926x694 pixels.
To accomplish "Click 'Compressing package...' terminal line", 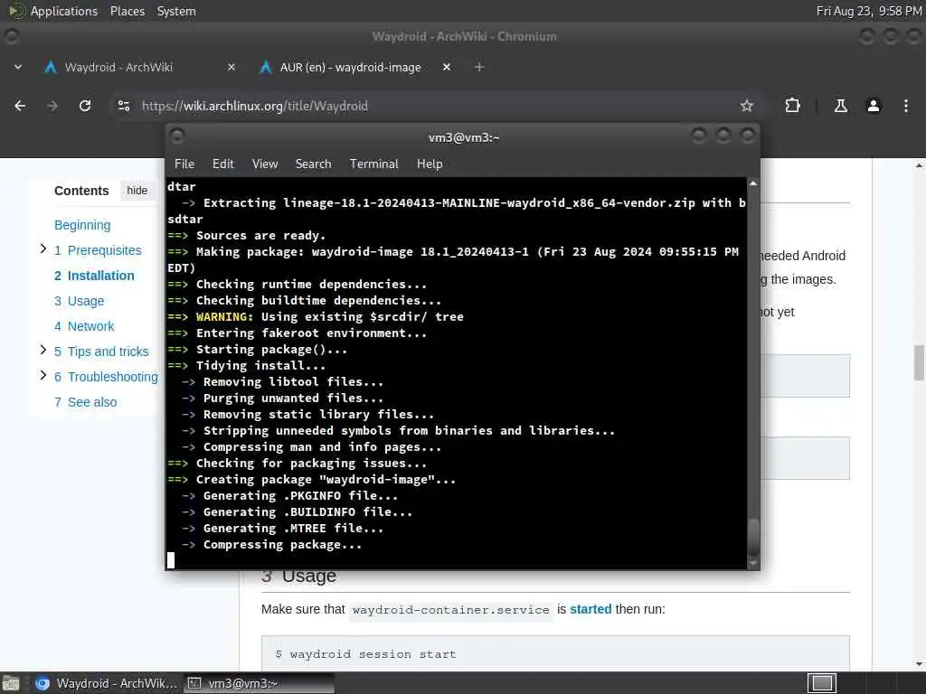I will click(282, 545).
